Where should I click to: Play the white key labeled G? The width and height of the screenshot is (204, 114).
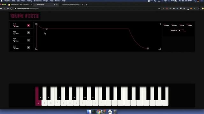tap(64, 103)
